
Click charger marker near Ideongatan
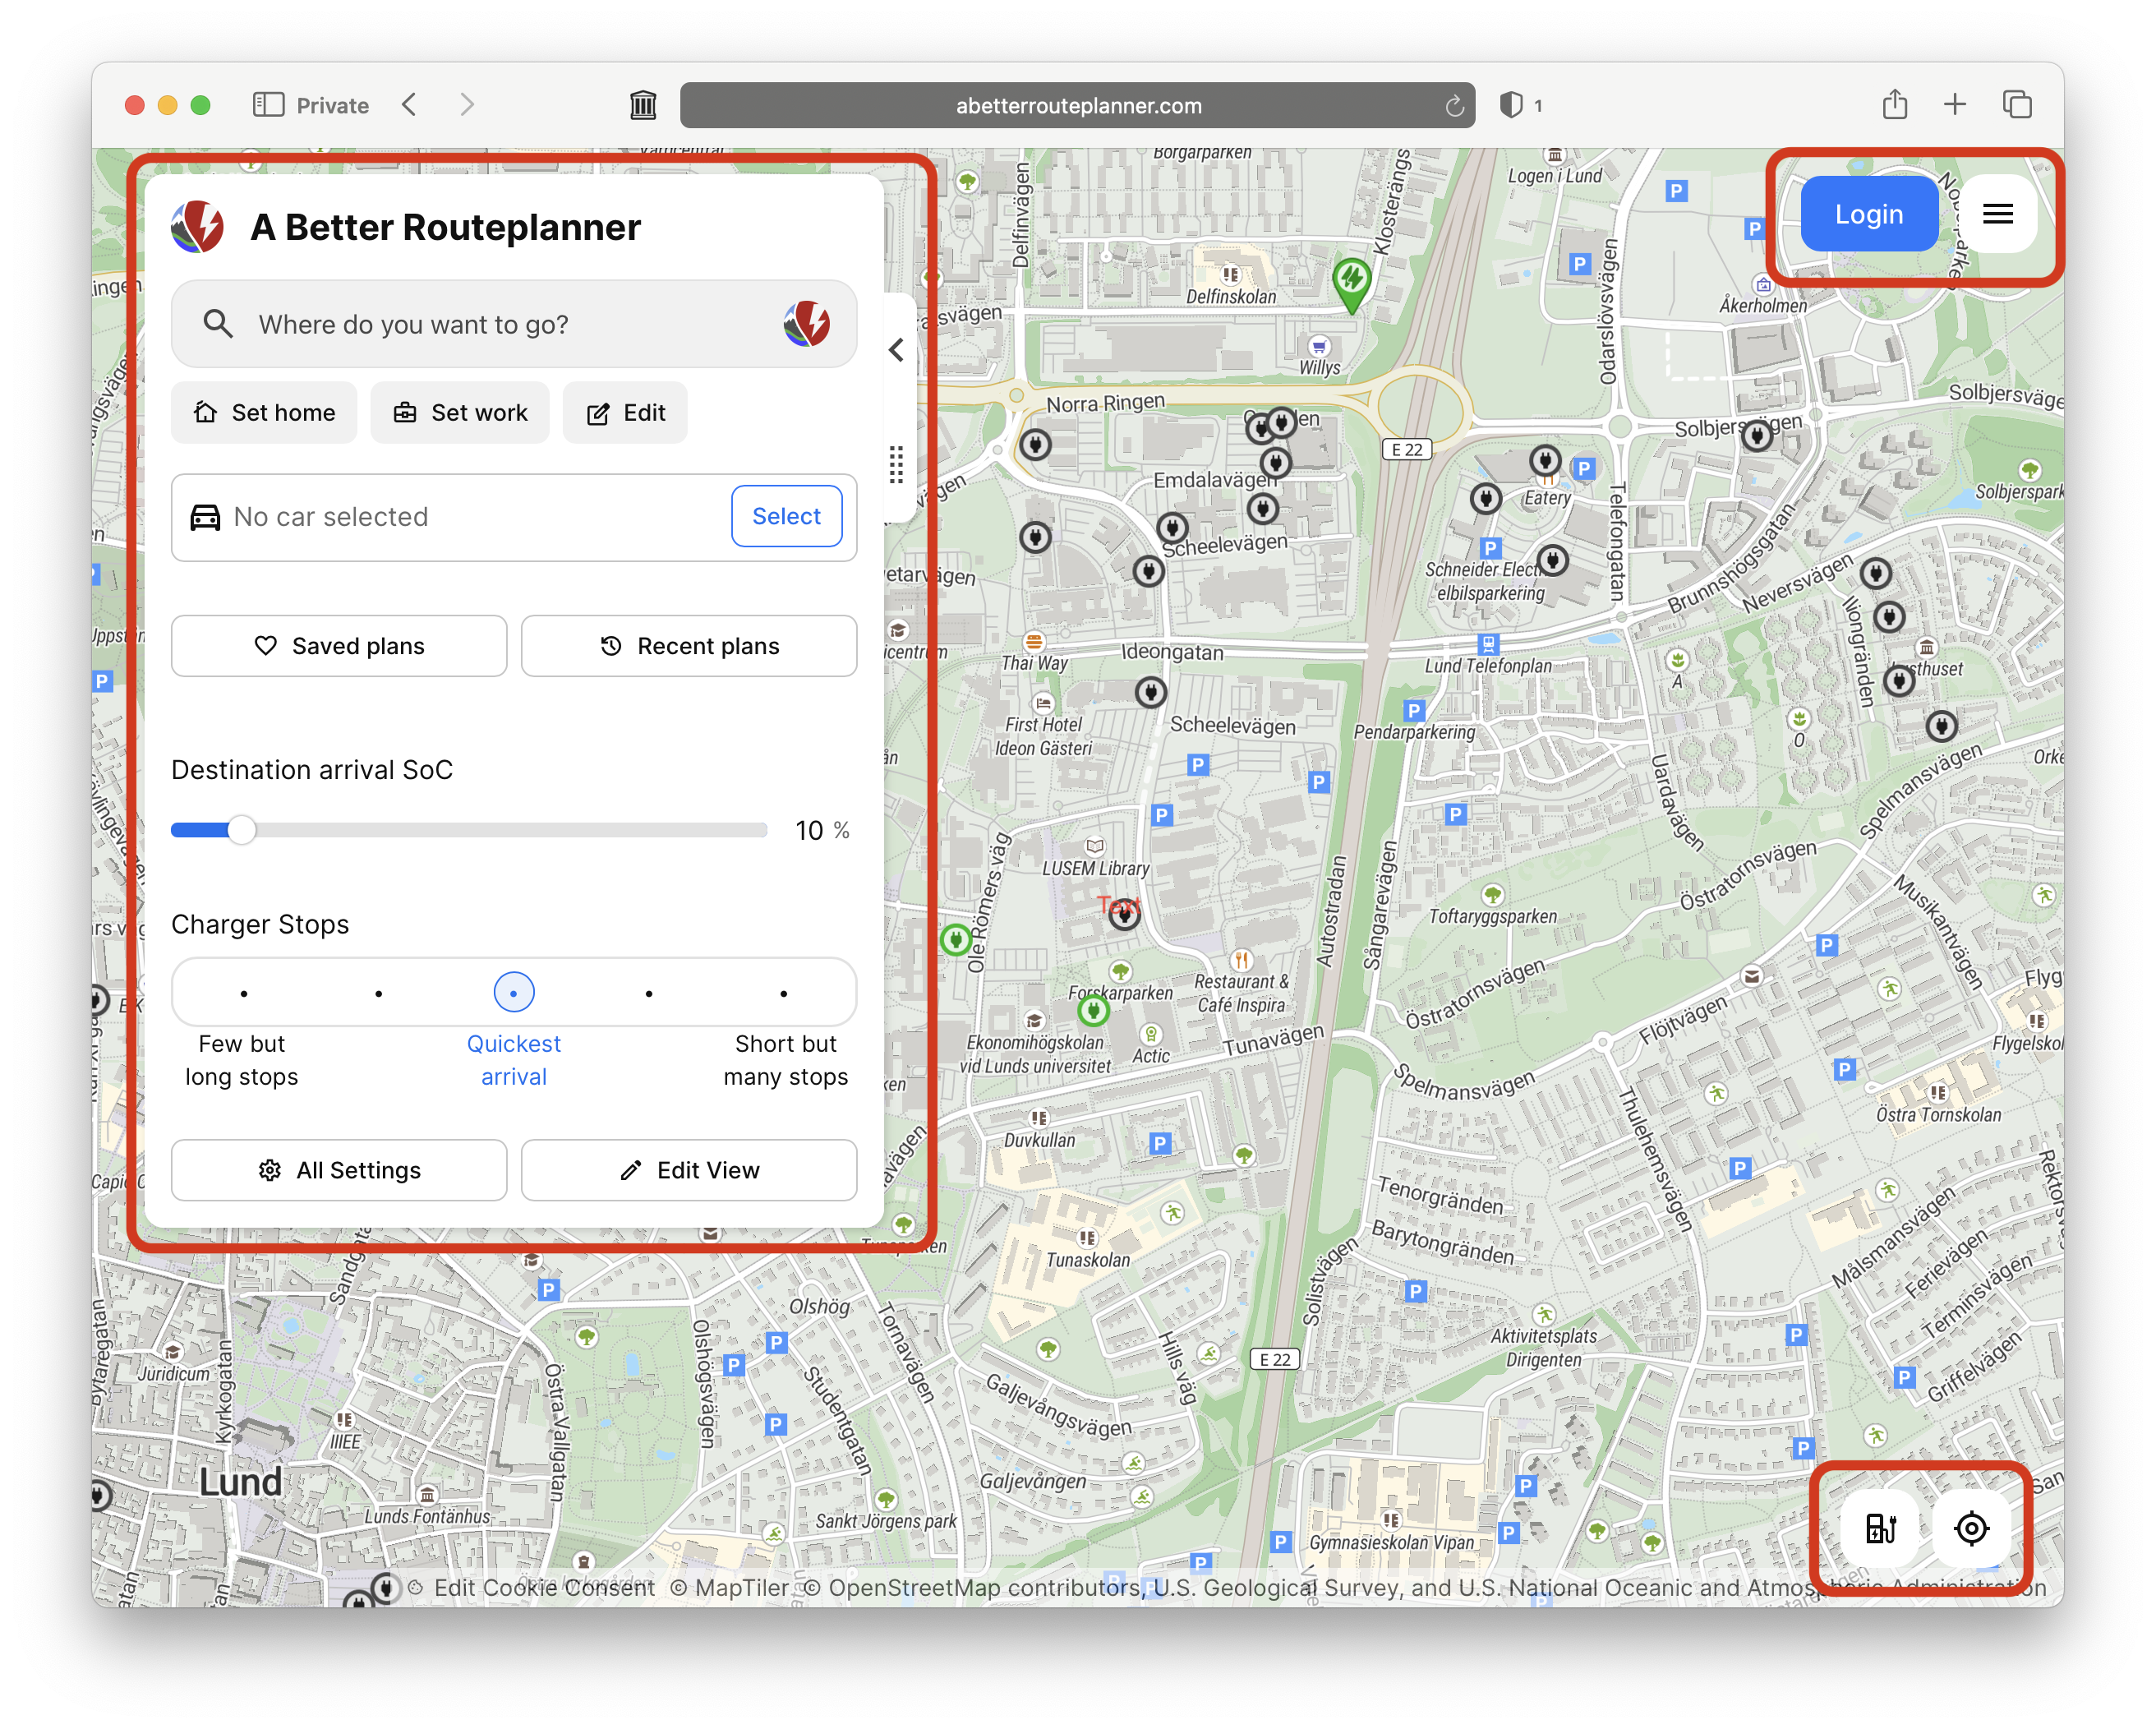tap(1151, 692)
